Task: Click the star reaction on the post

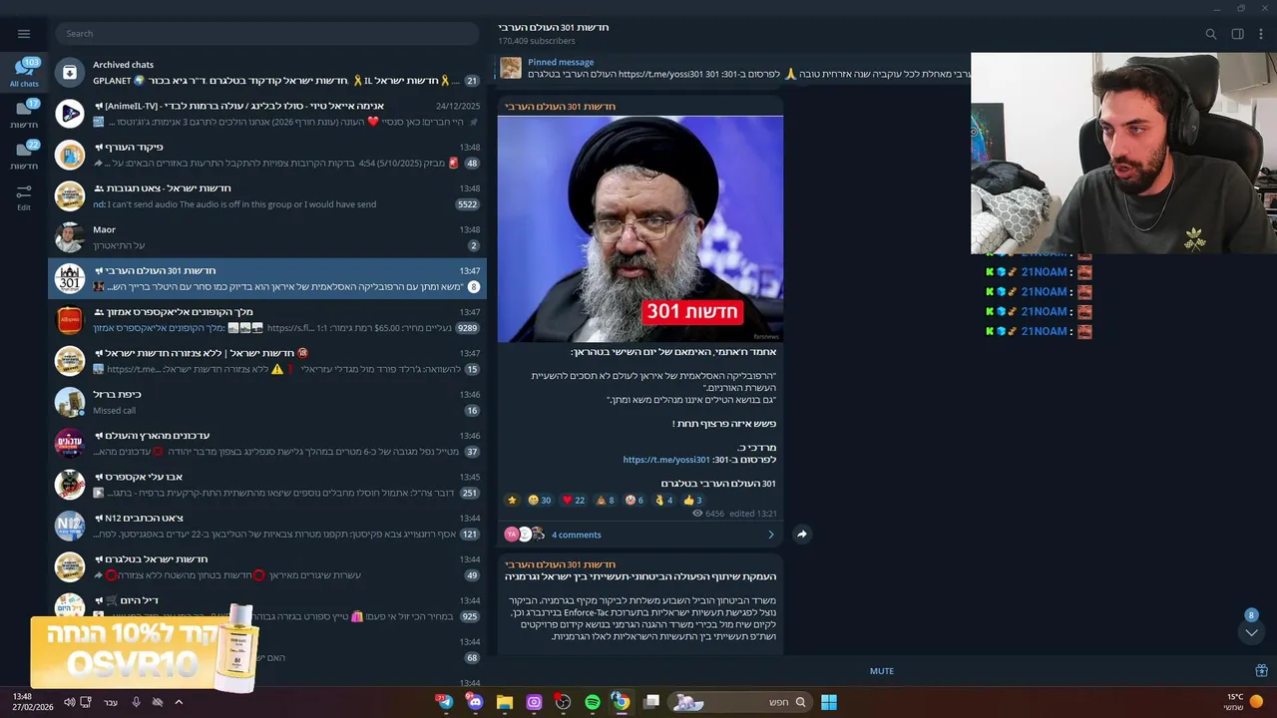Action: pos(512,500)
